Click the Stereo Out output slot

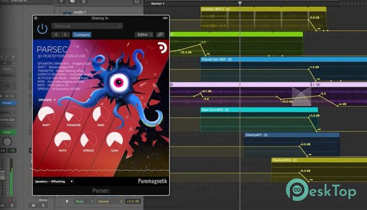(x=7, y=120)
